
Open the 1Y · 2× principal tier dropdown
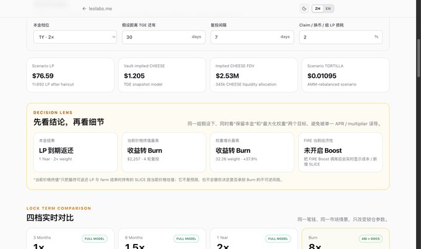click(x=75, y=37)
